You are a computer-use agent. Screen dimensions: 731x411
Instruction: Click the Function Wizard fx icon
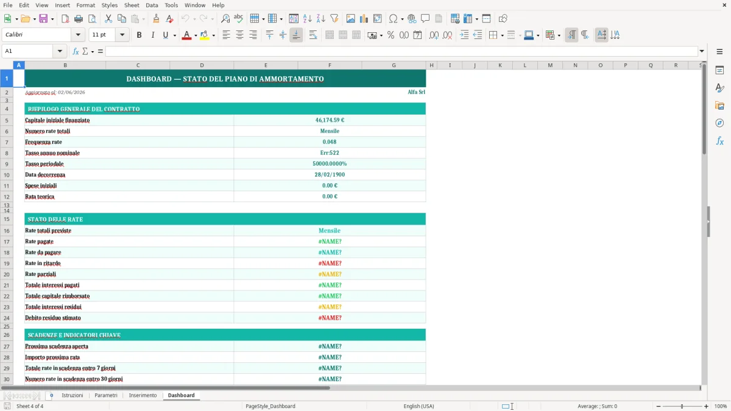(76, 51)
